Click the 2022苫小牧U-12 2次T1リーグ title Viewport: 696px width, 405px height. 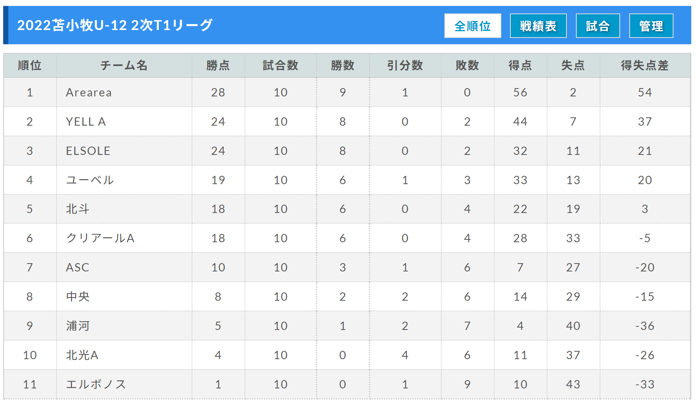[x=115, y=25]
